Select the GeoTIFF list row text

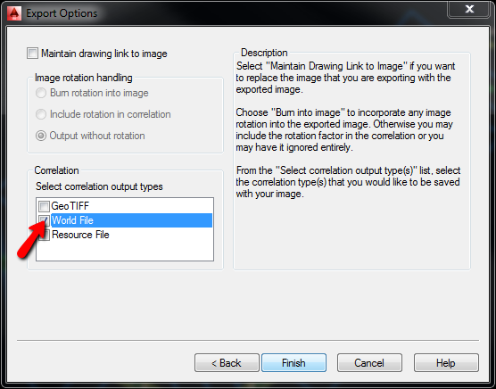pos(70,206)
